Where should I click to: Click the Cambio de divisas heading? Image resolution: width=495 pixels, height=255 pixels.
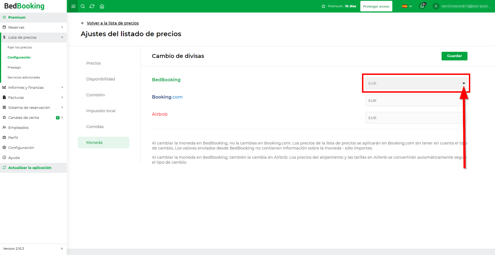(178, 56)
